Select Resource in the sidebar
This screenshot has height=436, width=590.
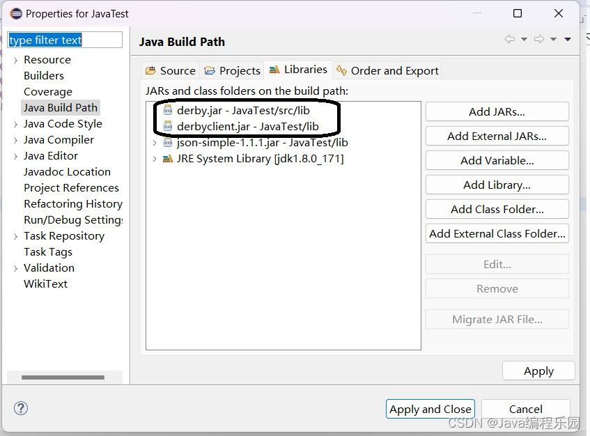tap(47, 60)
